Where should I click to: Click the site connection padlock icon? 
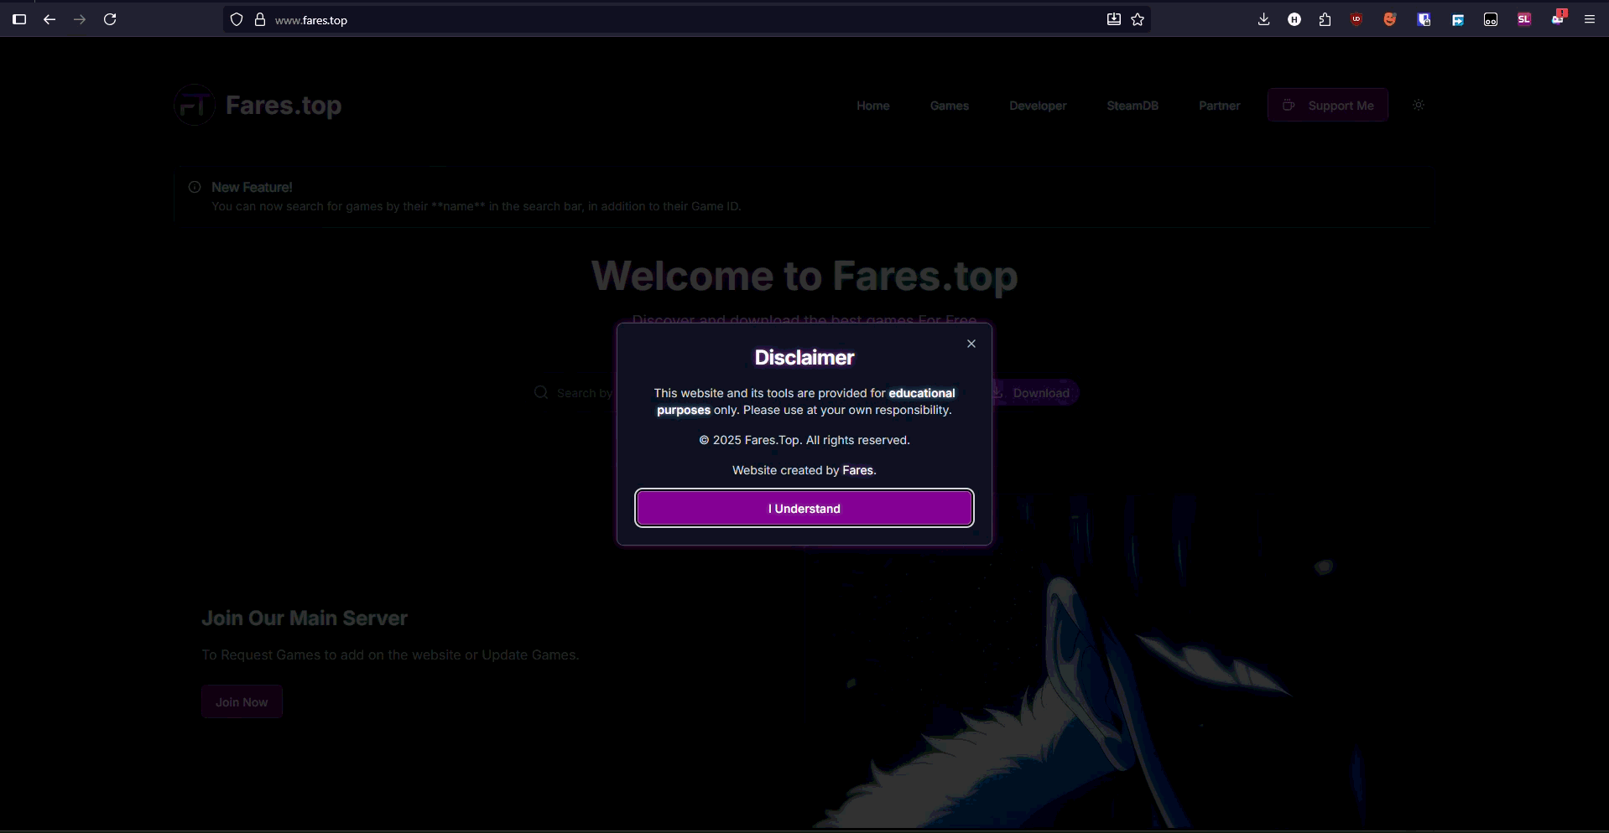(260, 19)
